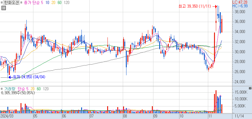Click the 거래량 volume indicator label

click(10, 89)
